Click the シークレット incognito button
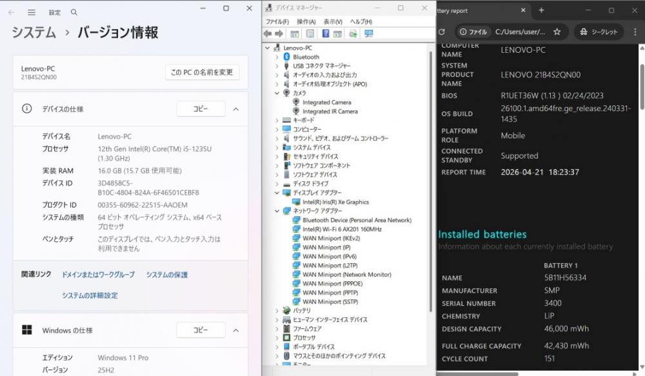The width and height of the screenshot is (645, 376). click(599, 32)
